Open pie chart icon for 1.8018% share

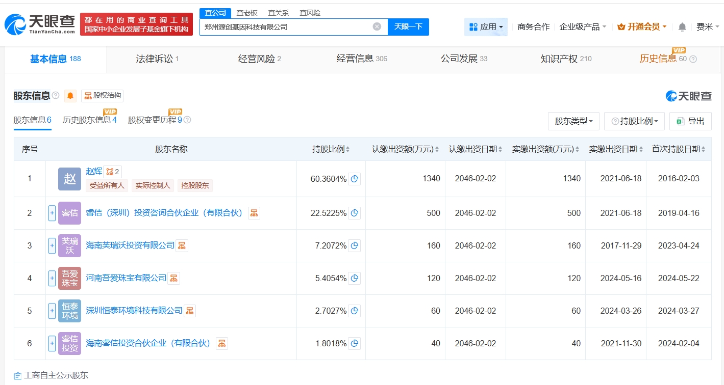click(x=355, y=343)
